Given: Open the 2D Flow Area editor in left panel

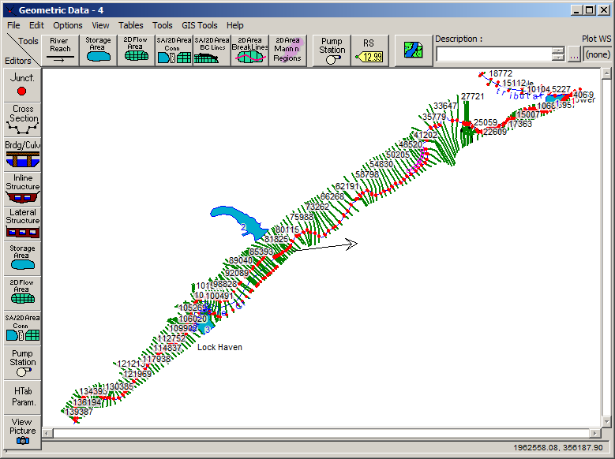Looking at the screenshot, I should click(22, 293).
